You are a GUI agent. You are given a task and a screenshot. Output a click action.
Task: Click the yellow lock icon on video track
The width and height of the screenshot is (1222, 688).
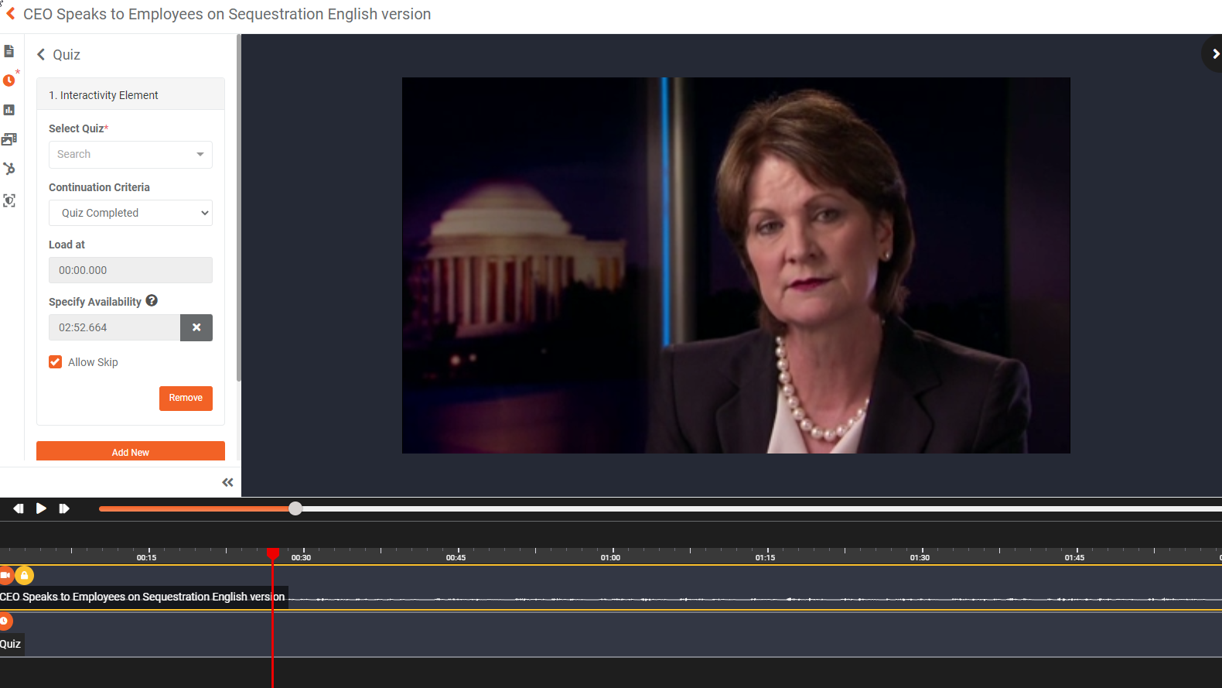[x=25, y=575]
